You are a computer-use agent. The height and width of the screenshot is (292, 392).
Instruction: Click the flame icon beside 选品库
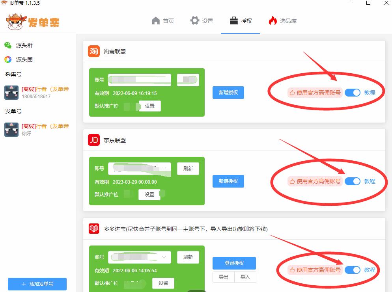pos(273,20)
